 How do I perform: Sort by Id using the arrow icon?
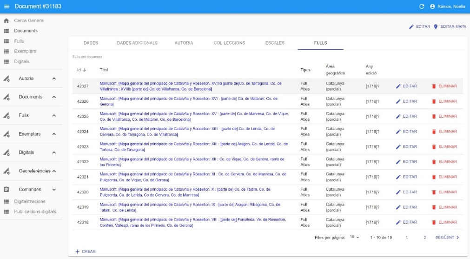click(84, 70)
